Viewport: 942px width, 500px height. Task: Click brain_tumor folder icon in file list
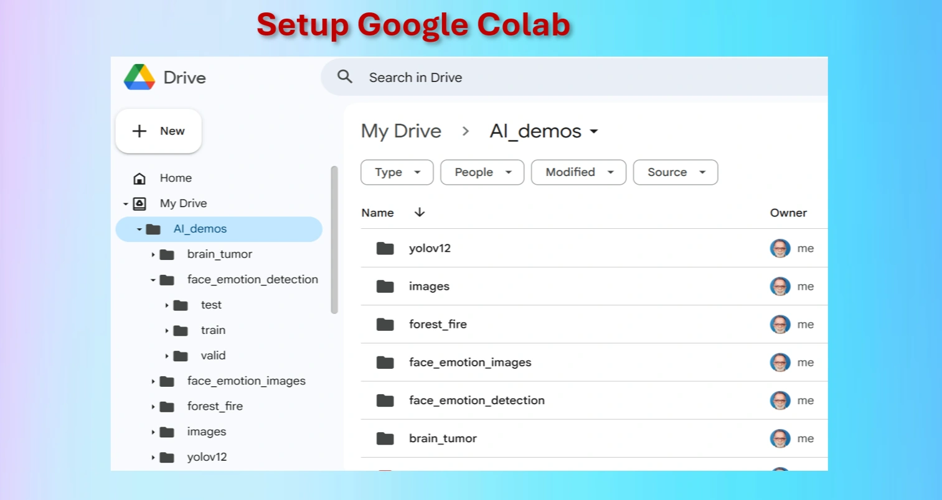(385, 439)
